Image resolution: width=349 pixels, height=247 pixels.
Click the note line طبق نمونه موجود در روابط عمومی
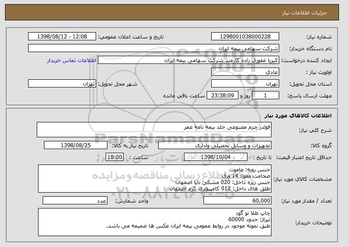coord(188,226)
